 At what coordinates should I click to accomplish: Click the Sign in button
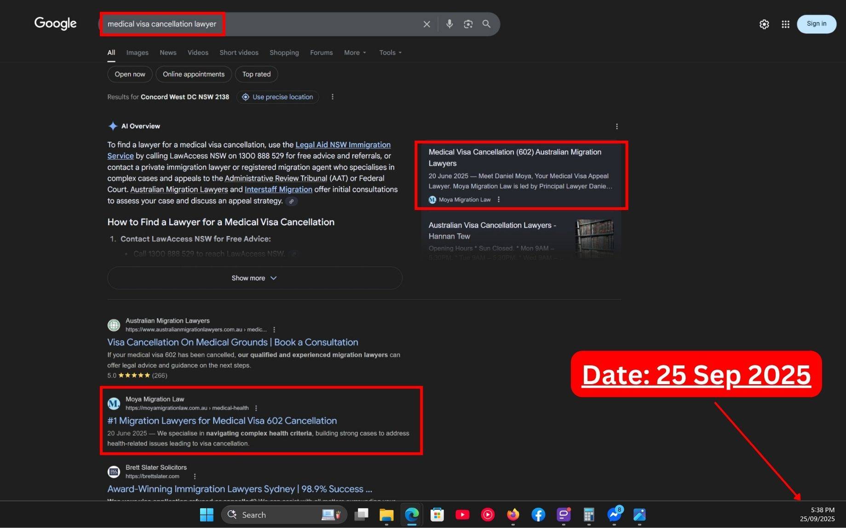(816, 24)
